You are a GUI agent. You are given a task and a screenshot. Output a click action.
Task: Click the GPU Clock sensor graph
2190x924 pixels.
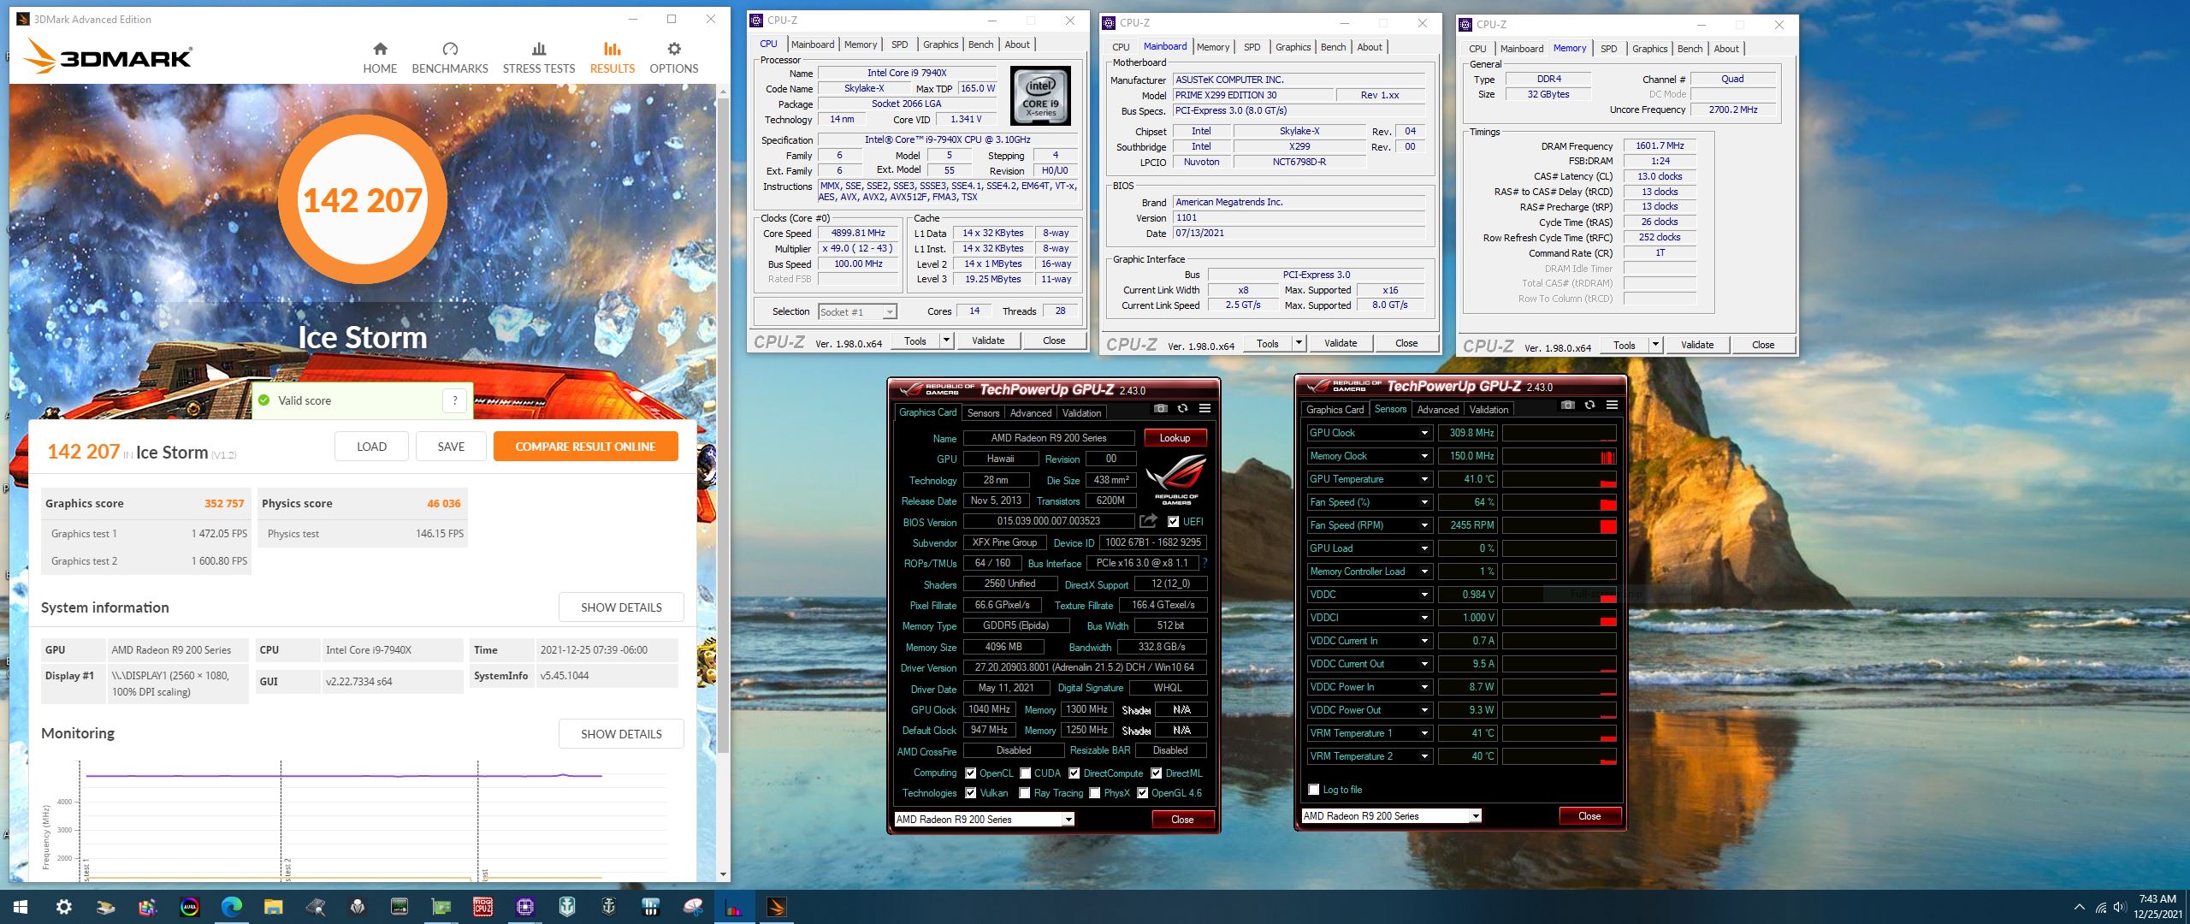1560,433
